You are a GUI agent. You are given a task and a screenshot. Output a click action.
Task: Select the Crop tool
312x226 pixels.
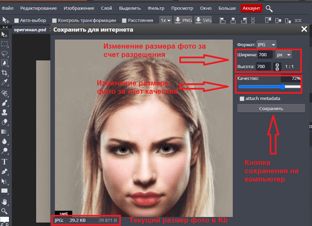(5, 73)
